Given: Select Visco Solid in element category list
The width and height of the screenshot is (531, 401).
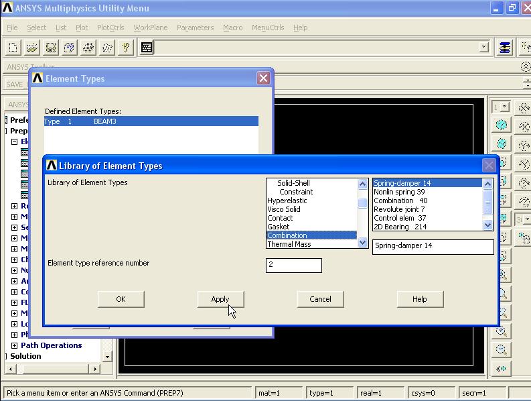Looking at the screenshot, I should point(311,209).
